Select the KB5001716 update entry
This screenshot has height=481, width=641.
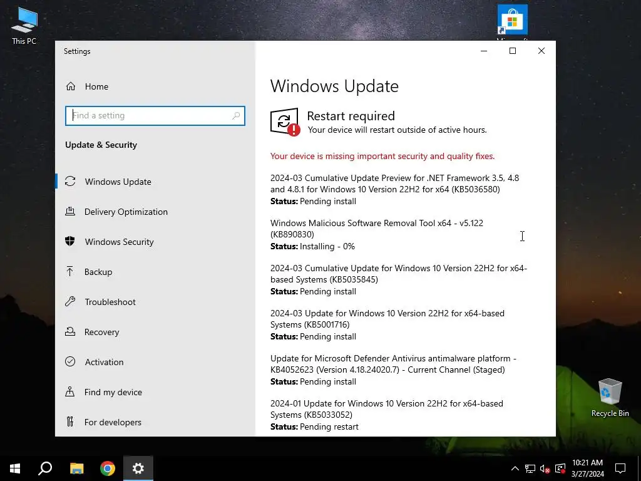click(387, 325)
